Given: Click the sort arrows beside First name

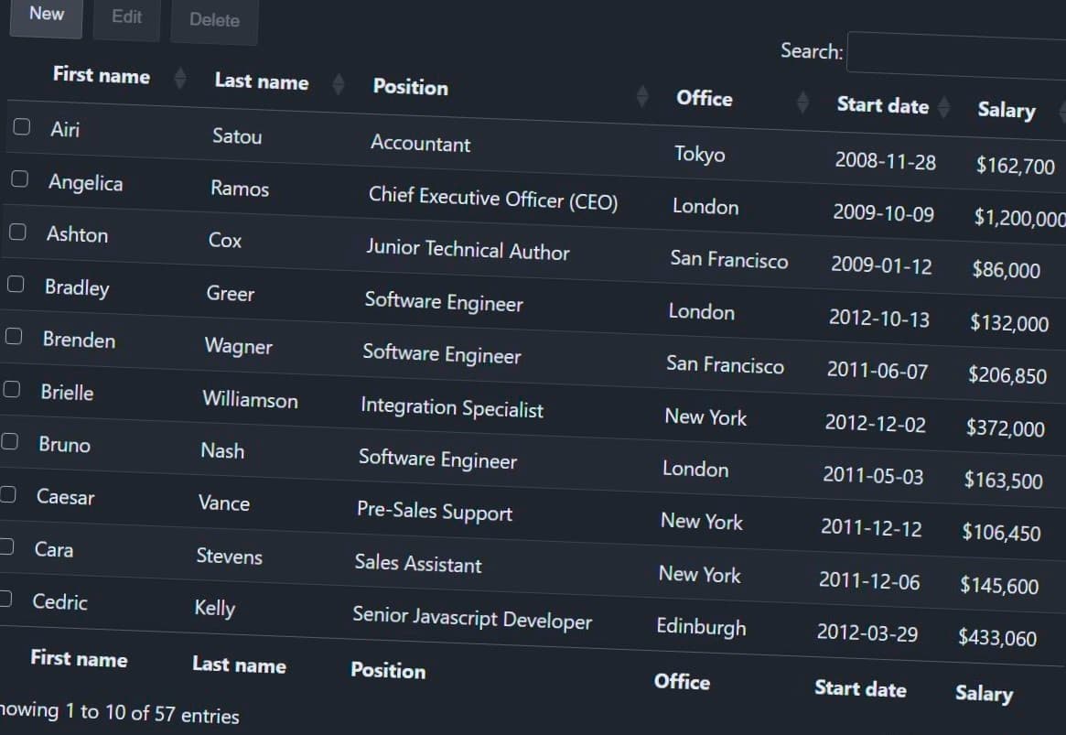Looking at the screenshot, I should [180, 79].
